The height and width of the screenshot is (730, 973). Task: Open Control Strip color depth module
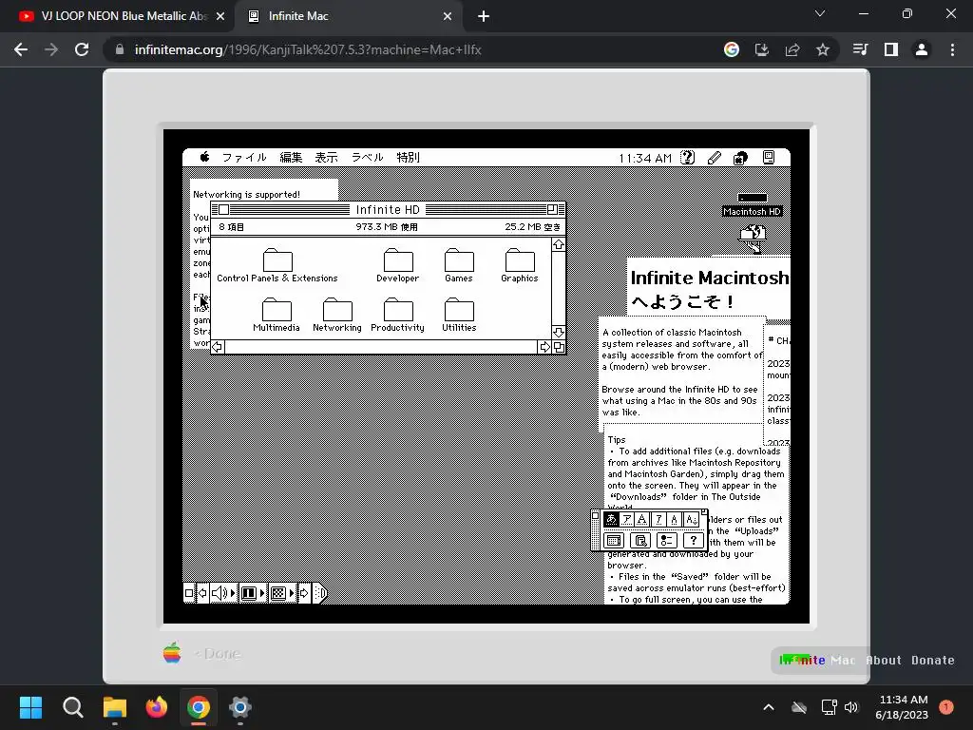click(282, 593)
